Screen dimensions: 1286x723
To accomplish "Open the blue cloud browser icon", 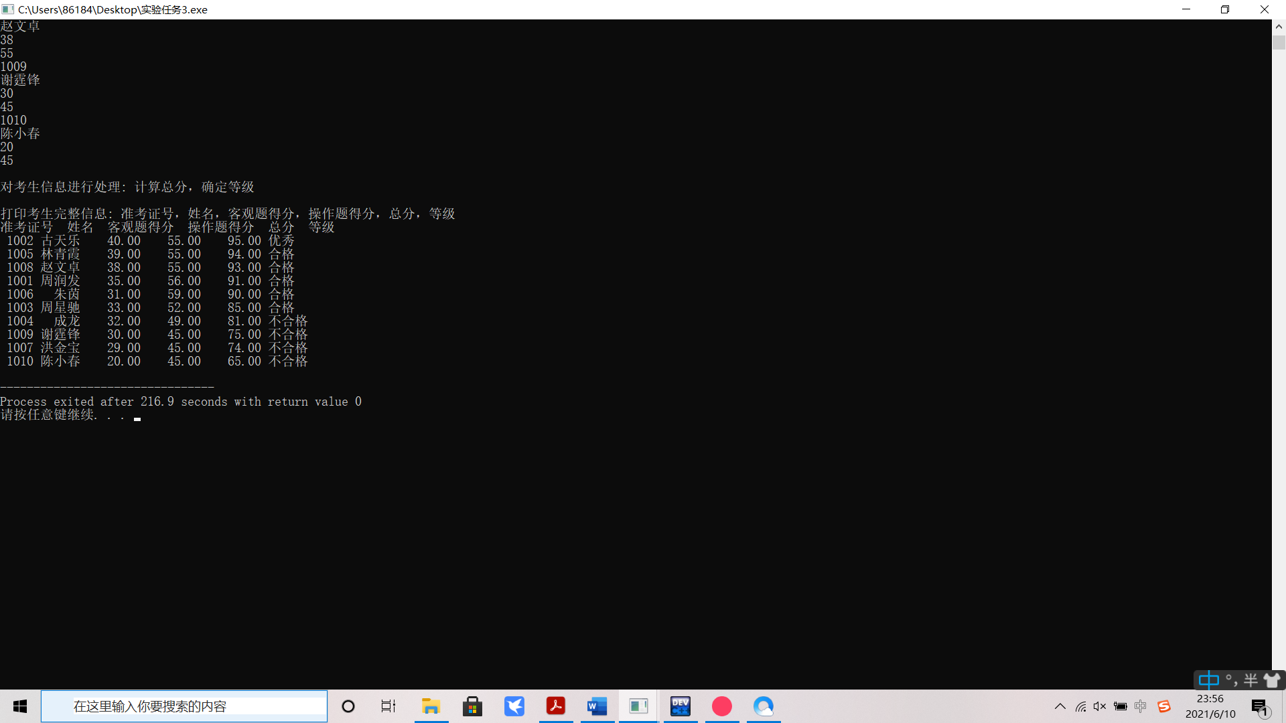I will click(763, 706).
